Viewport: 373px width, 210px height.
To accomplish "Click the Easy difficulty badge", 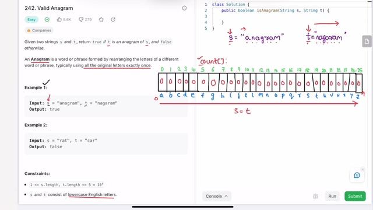I will click(x=31, y=19).
